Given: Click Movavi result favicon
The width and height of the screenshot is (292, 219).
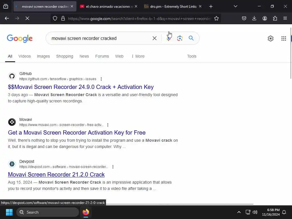Looking at the screenshot, I should (12, 122).
